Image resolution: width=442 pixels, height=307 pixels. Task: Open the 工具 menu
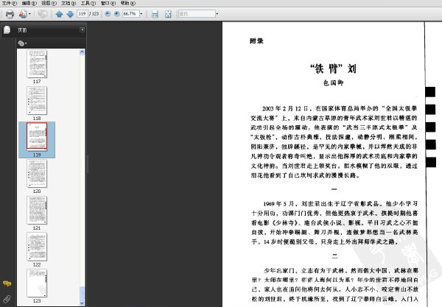tap(88, 3)
